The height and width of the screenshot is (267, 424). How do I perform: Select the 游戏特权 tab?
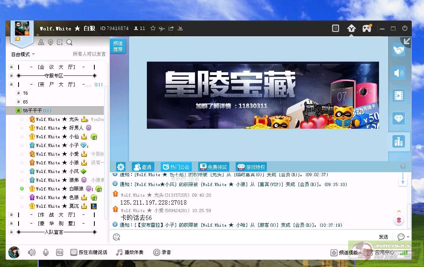click(x=251, y=167)
